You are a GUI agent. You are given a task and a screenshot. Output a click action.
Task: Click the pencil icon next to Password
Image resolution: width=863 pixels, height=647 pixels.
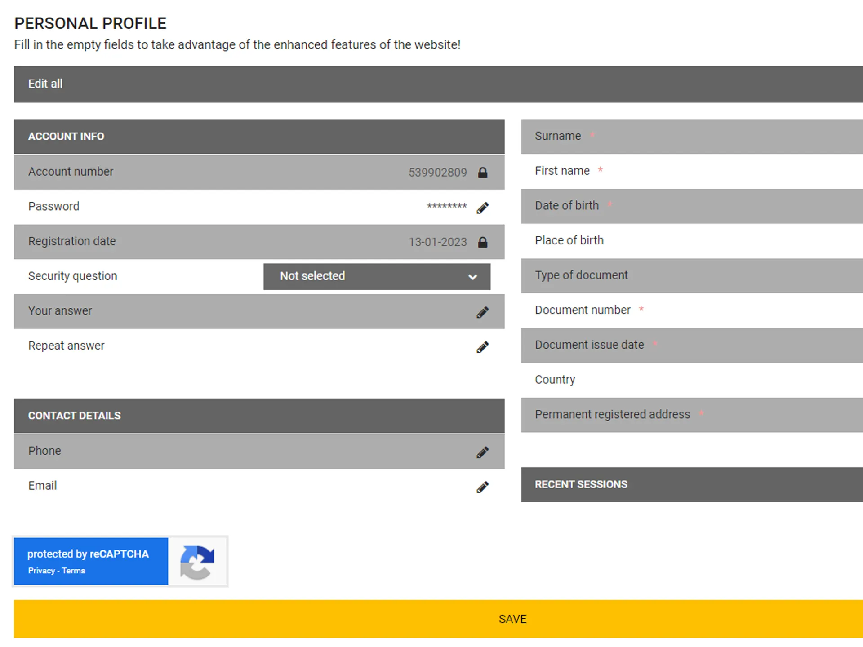pyautogui.click(x=482, y=208)
